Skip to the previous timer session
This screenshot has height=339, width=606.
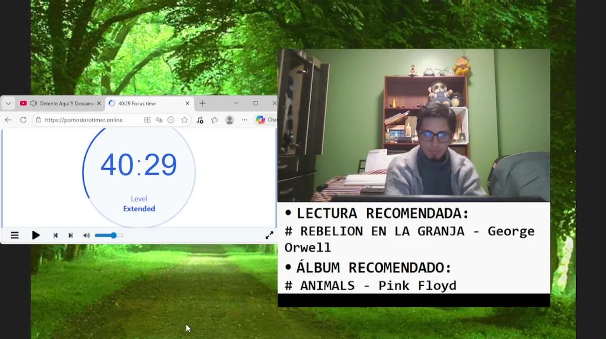[55, 235]
